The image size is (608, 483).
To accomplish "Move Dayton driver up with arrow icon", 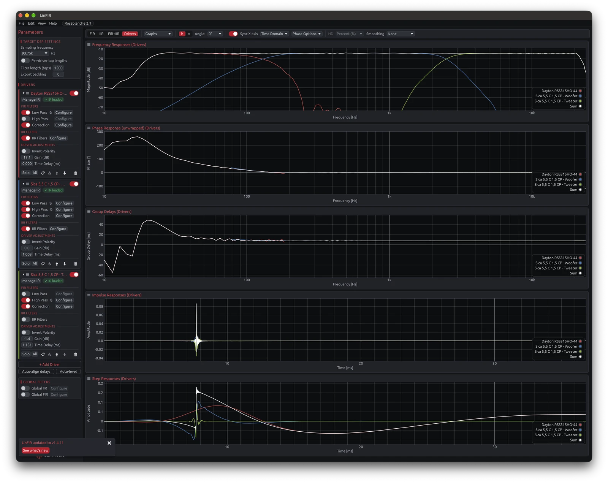I will point(57,173).
